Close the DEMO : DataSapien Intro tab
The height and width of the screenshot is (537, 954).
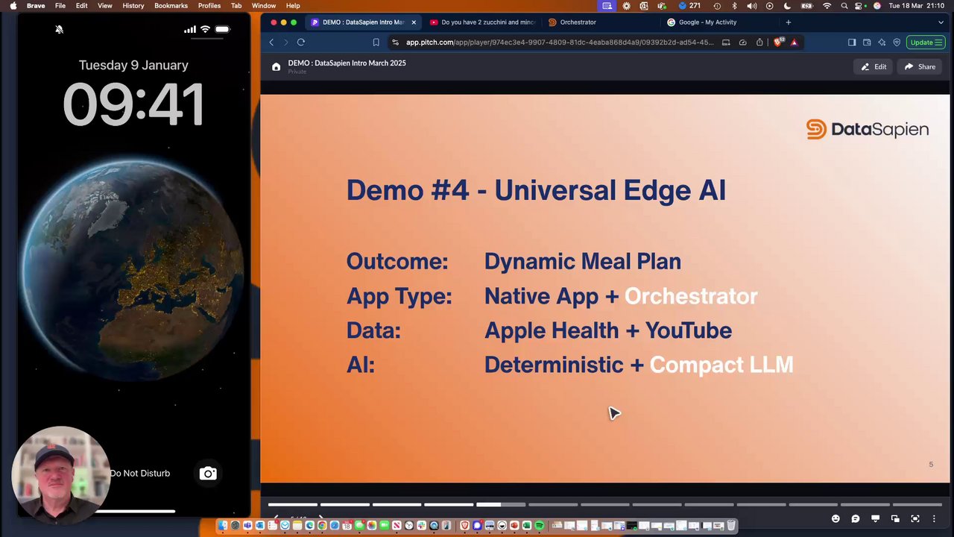tap(414, 22)
